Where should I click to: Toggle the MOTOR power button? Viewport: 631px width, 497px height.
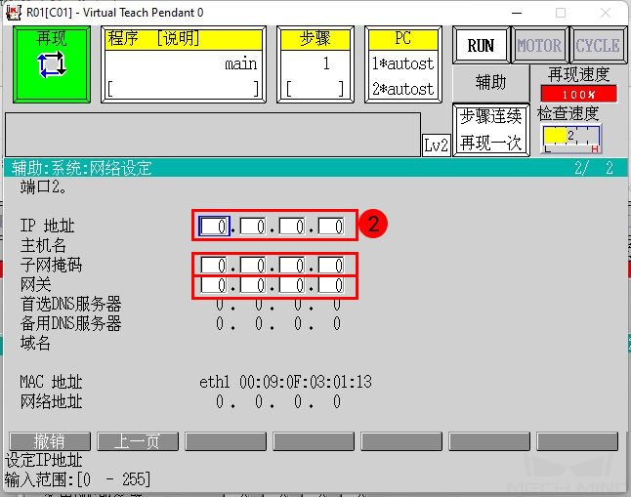point(539,46)
